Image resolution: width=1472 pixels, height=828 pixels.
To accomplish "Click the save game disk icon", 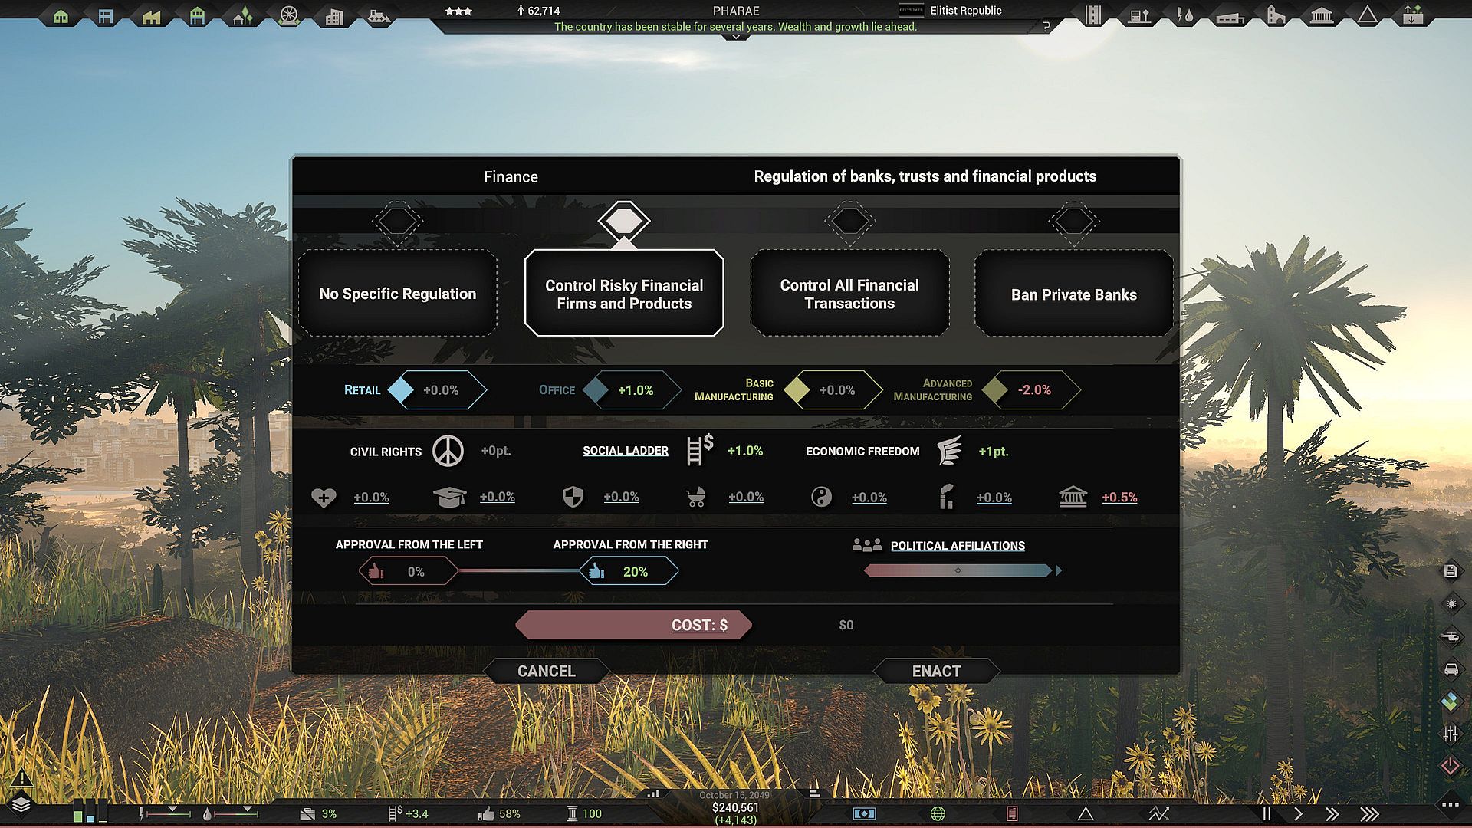I will pyautogui.click(x=1451, y=571).
